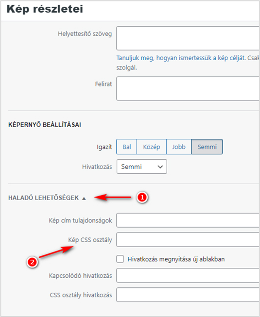Click the Hivatkozás dropdown chevron arrow
This screenshot has width=260, height=317.
160,167
